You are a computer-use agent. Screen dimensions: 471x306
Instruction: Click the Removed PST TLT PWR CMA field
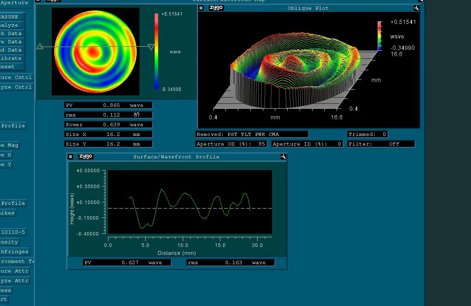pyautogui.click(x=252, y=134)
